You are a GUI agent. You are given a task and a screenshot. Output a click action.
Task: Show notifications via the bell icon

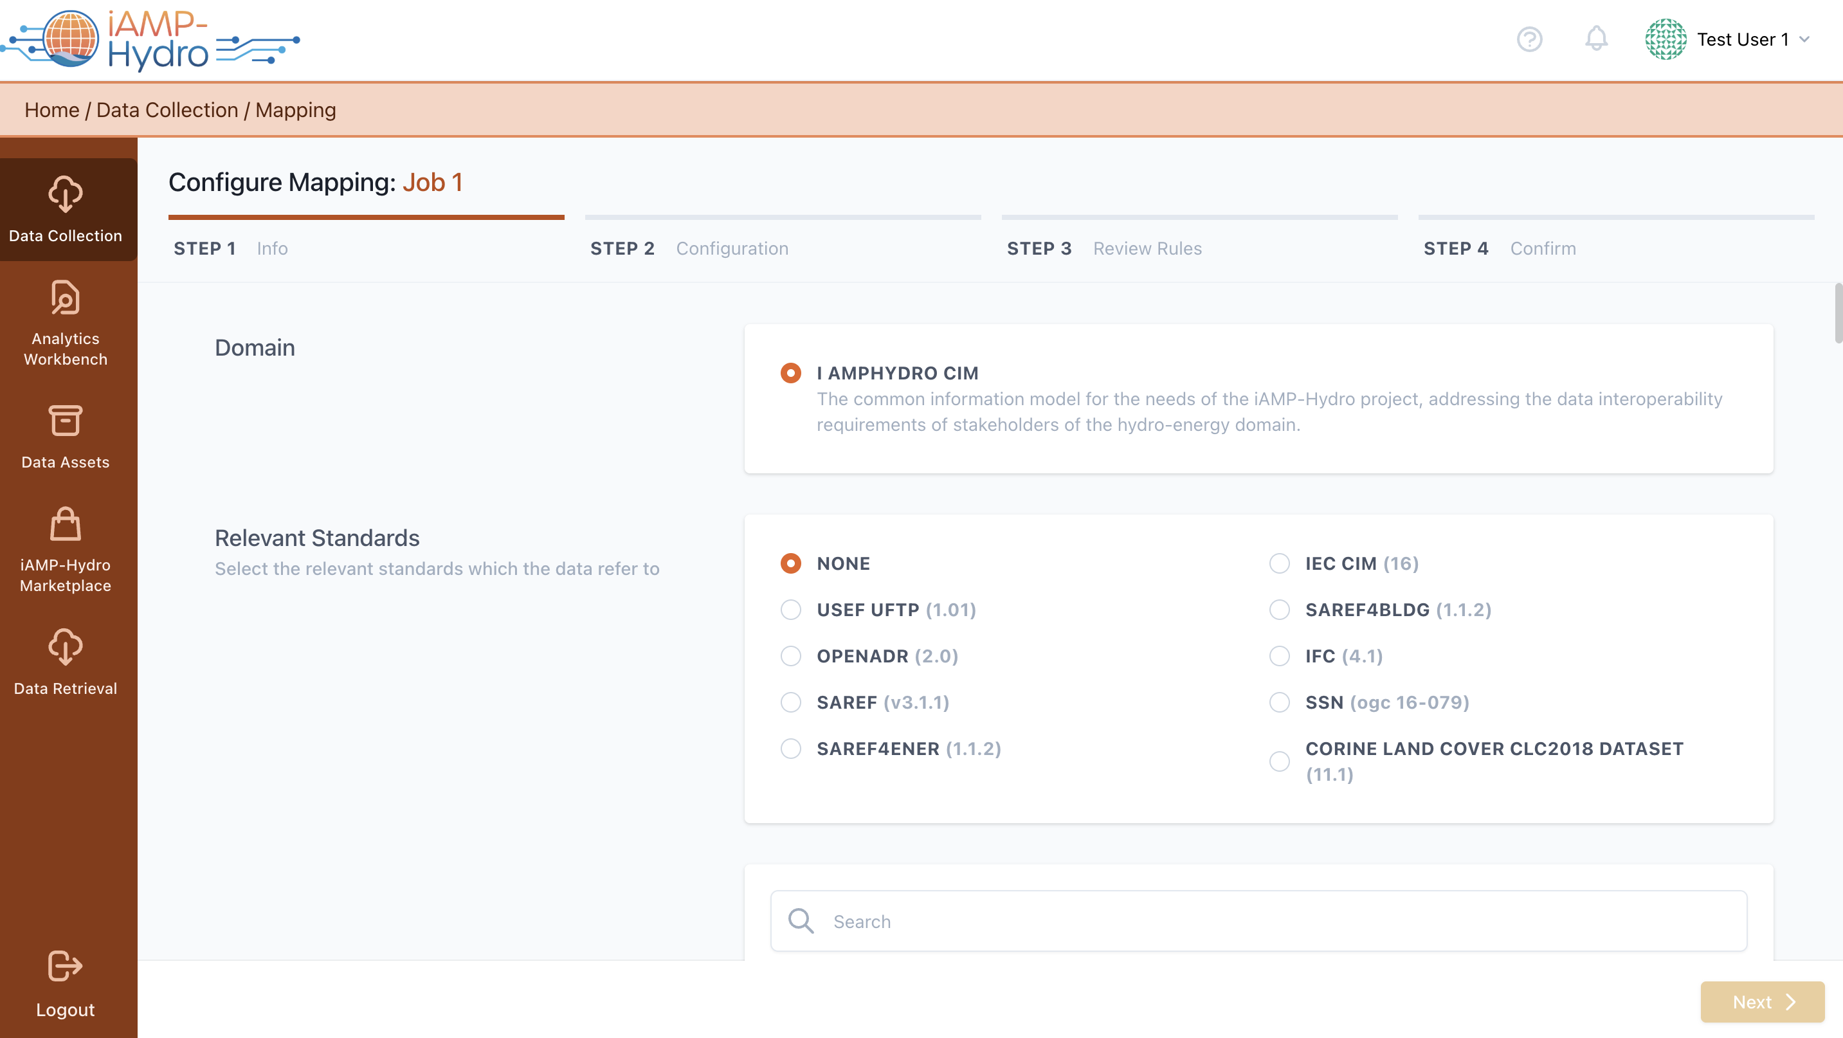coord(1595,39)
